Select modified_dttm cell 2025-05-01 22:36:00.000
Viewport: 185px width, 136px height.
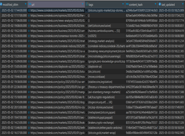14,86
